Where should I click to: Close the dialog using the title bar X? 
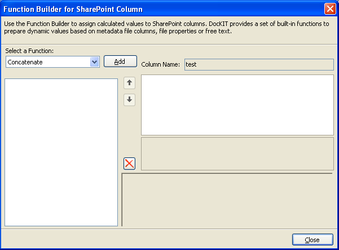(x=330, y=9)
